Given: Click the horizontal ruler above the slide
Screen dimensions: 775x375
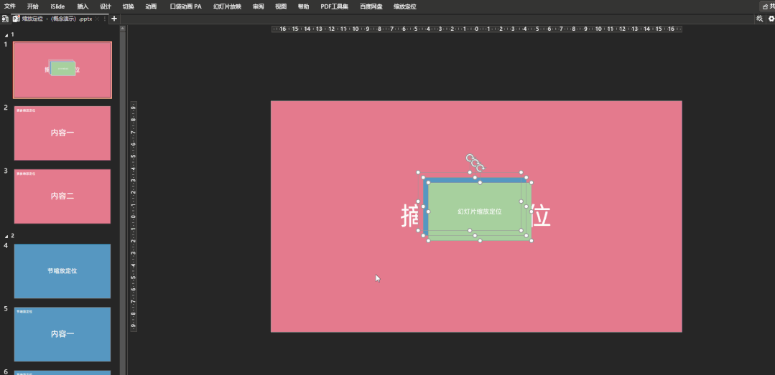Looking at the screenshot, I should click(x=477, y=29).
